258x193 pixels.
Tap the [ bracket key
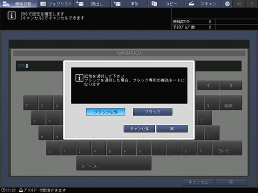click(204, 118)
